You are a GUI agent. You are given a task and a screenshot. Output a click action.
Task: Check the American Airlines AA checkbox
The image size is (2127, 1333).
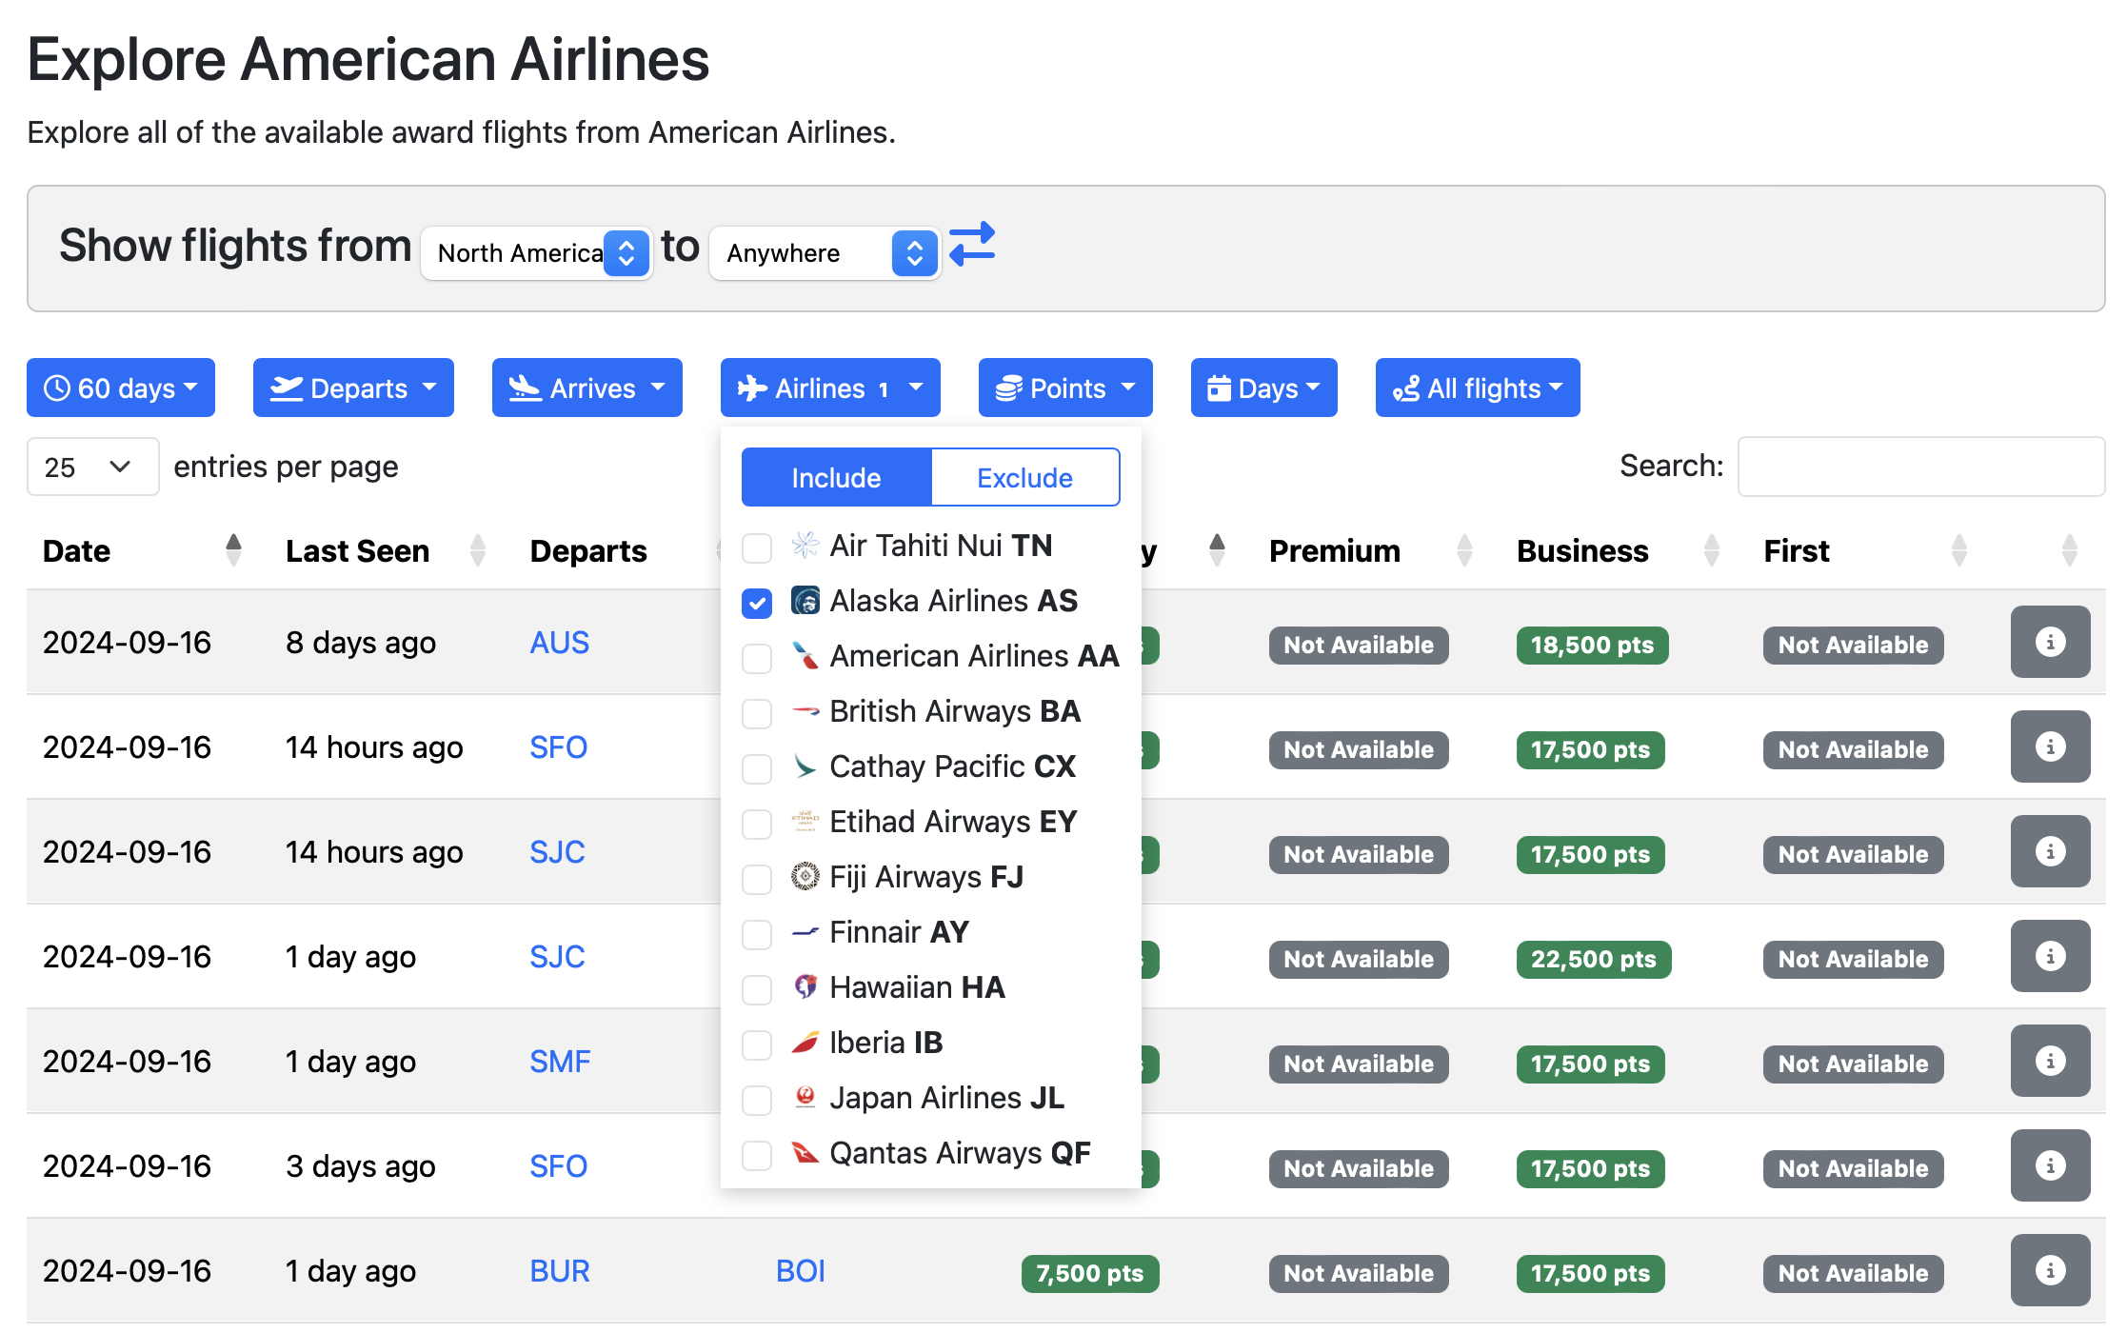(757, 658)
